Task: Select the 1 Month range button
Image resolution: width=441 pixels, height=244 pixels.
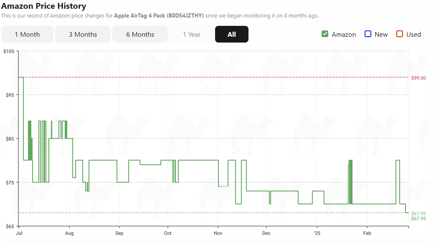Action: pyautogui.click(x=27, y=34)
